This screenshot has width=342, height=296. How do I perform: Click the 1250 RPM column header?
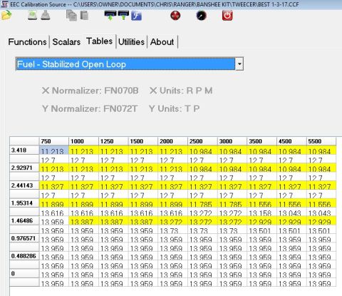(113, 141)
